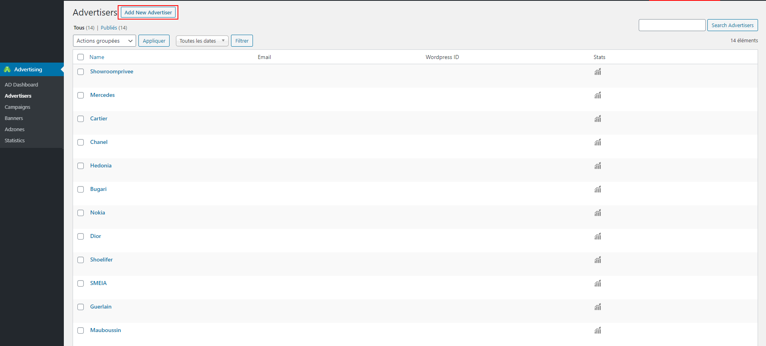This screenshot has height=346, width=766.
Task: Open the Nokia advertiser link
Action: (98, 212)
